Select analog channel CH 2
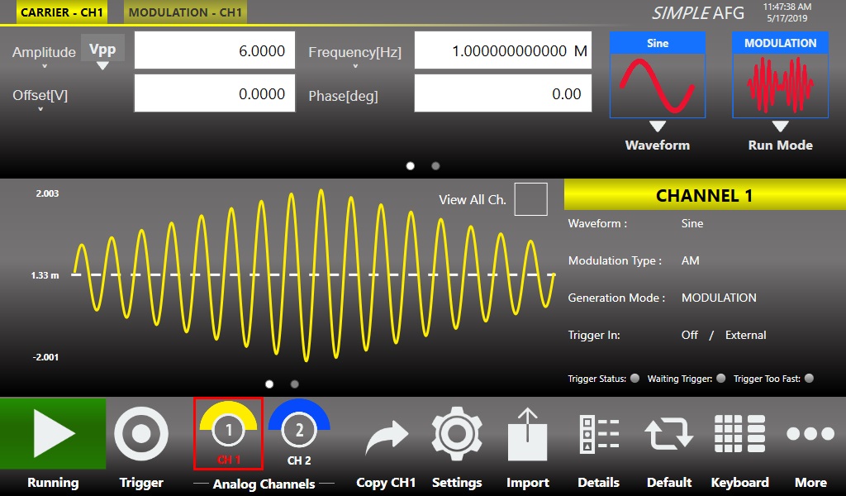 coord(299,432)
